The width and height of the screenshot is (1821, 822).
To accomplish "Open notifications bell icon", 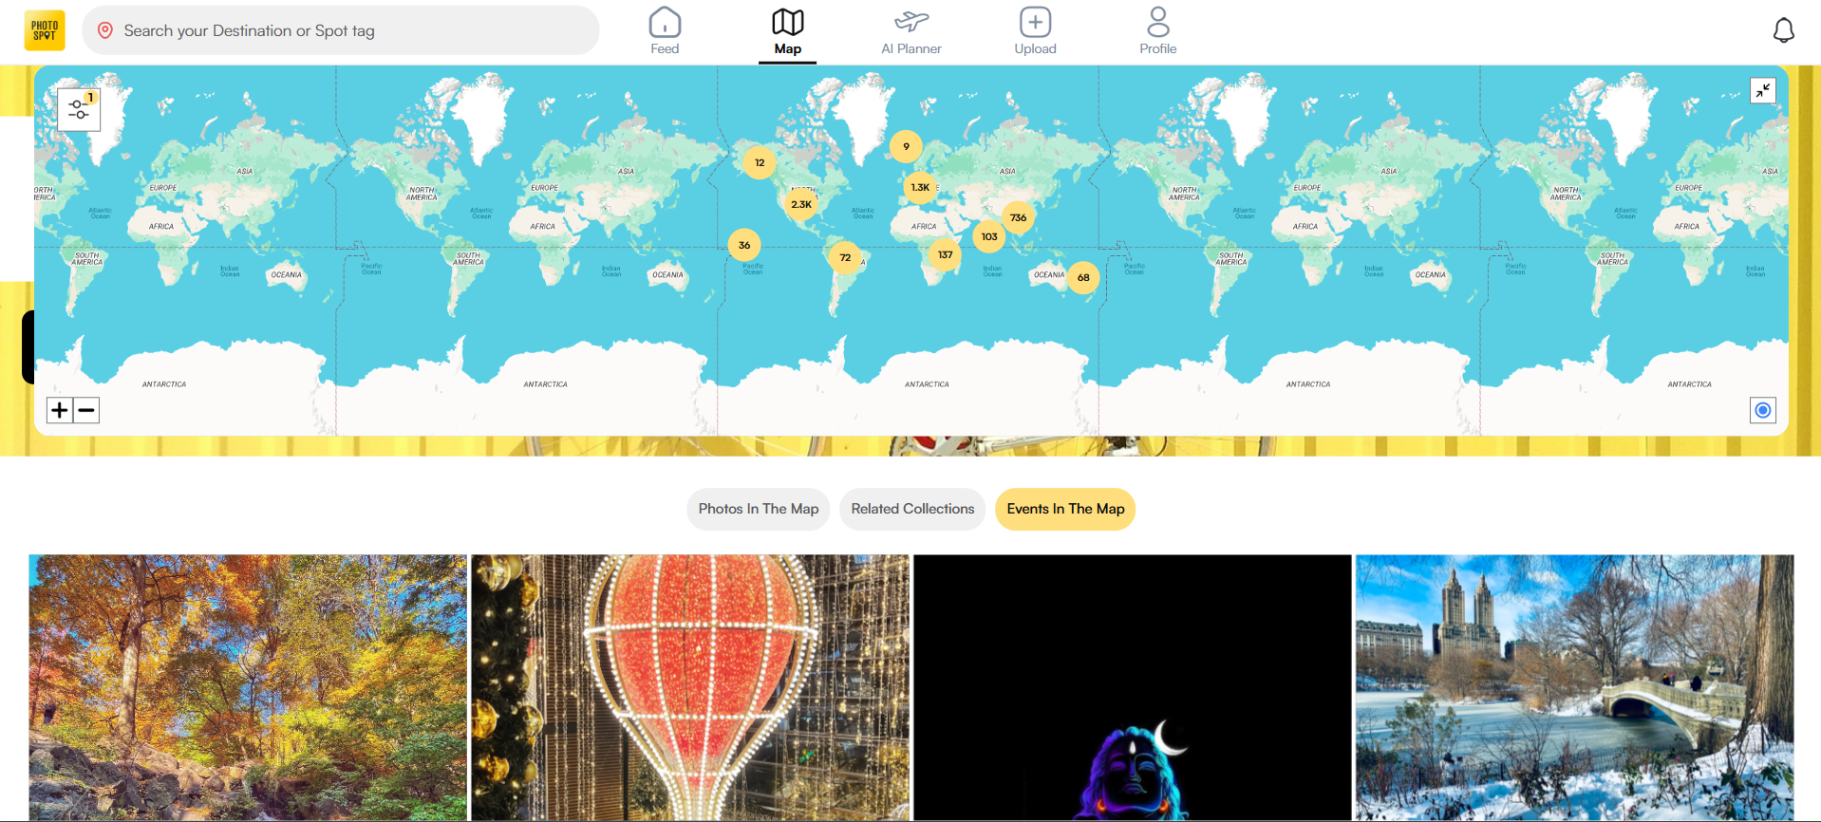I will click(1784, 30).
